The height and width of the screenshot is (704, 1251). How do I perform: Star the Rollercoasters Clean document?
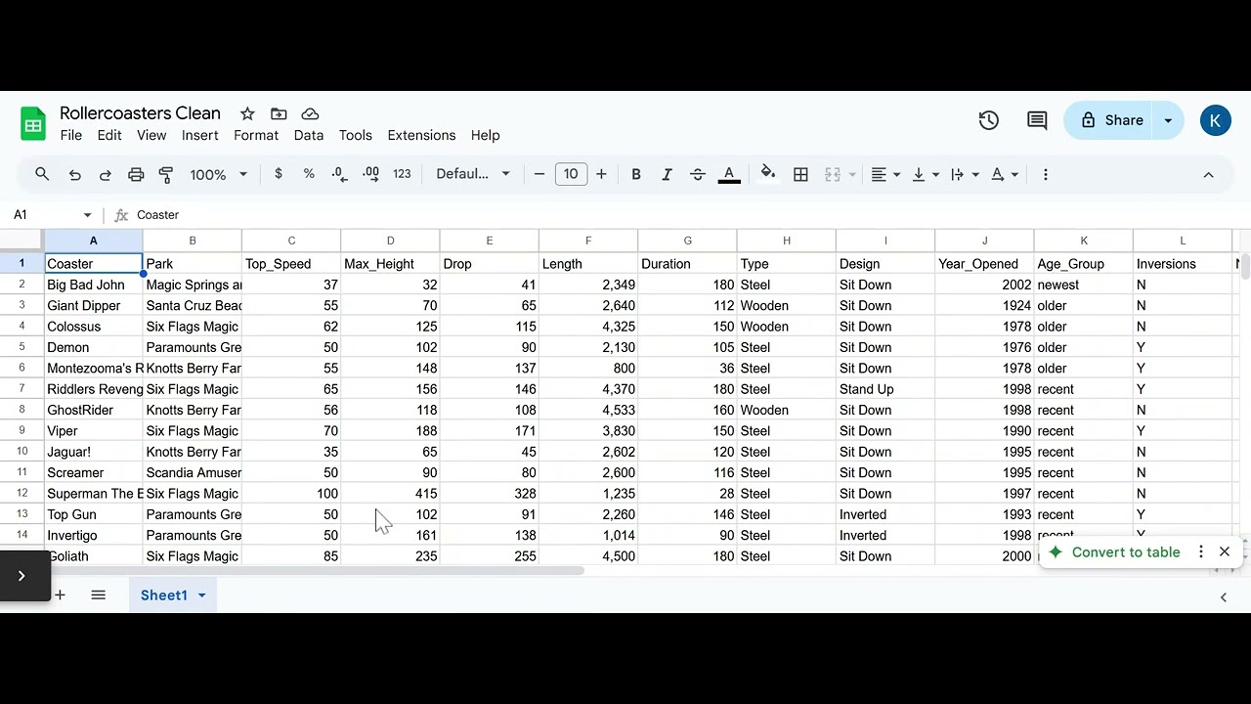[247, 113]
